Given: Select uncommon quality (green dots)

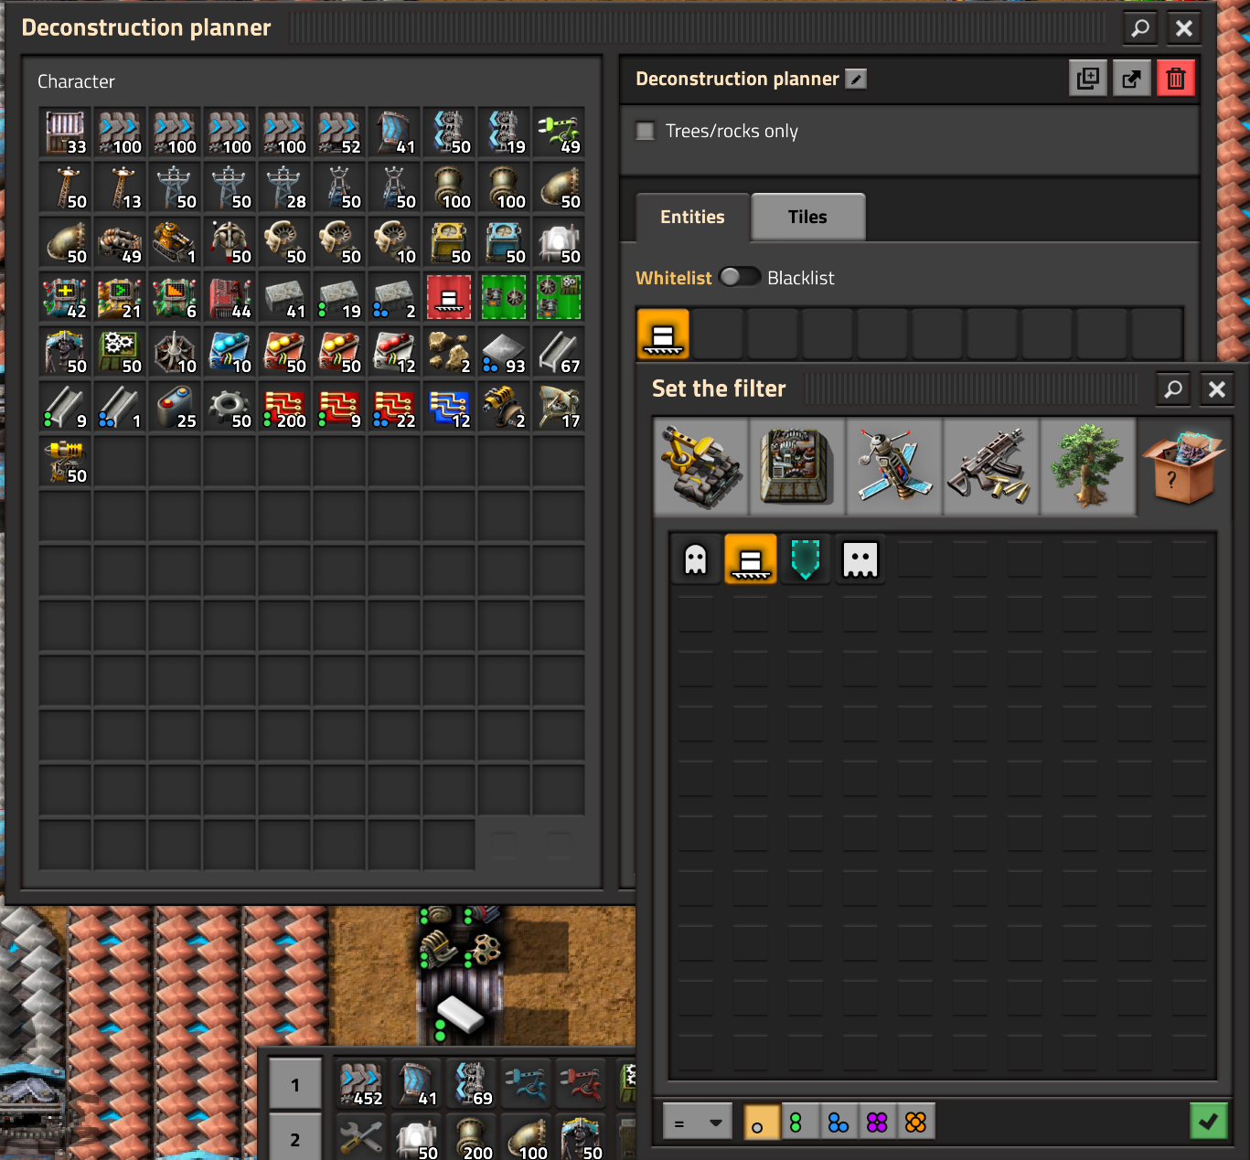Looking at the screenshot, I should [800, 1122].
